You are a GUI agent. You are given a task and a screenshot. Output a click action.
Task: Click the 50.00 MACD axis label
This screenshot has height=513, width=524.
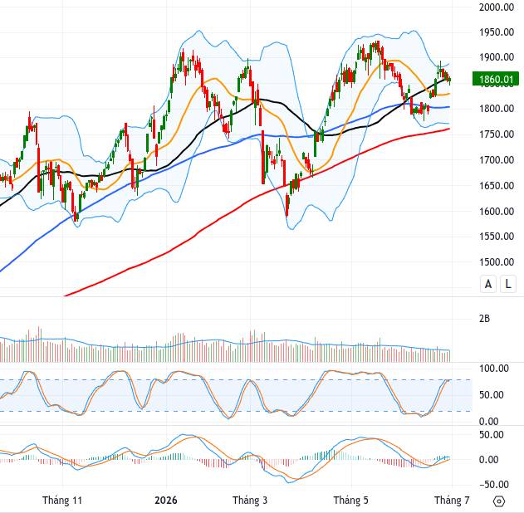click(x=492, y=435)
